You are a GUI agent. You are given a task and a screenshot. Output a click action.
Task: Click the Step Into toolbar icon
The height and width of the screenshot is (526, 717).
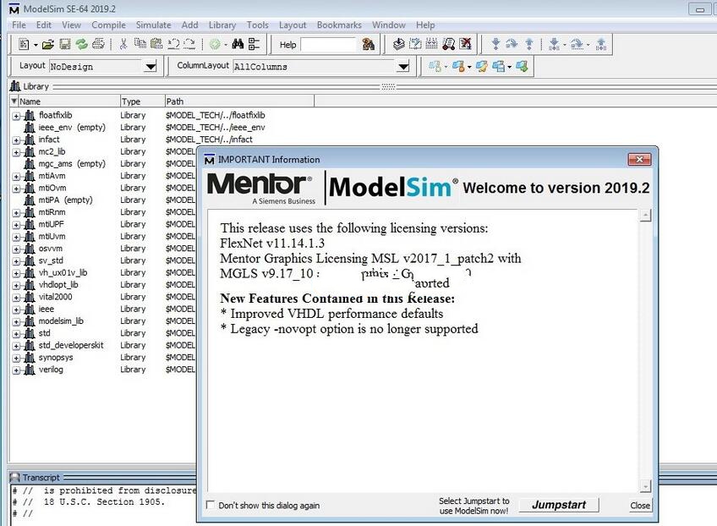pos(495,44)
